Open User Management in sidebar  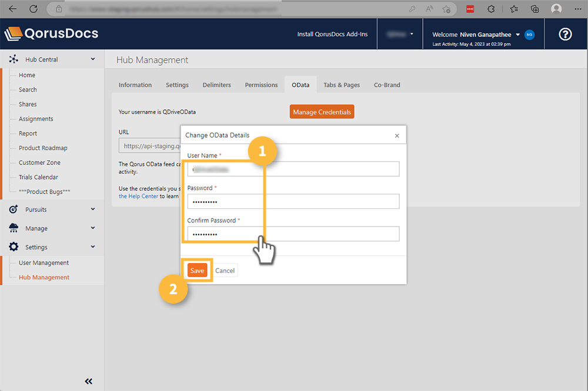click(x=44, y=263)
